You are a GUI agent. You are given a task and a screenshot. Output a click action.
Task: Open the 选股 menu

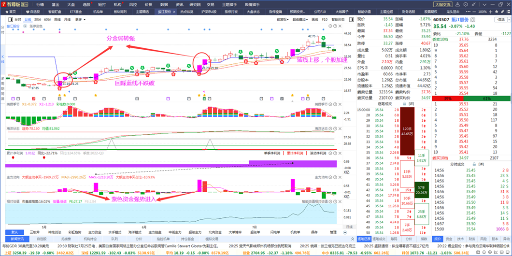pyautogui.click(x=86, y=4)
